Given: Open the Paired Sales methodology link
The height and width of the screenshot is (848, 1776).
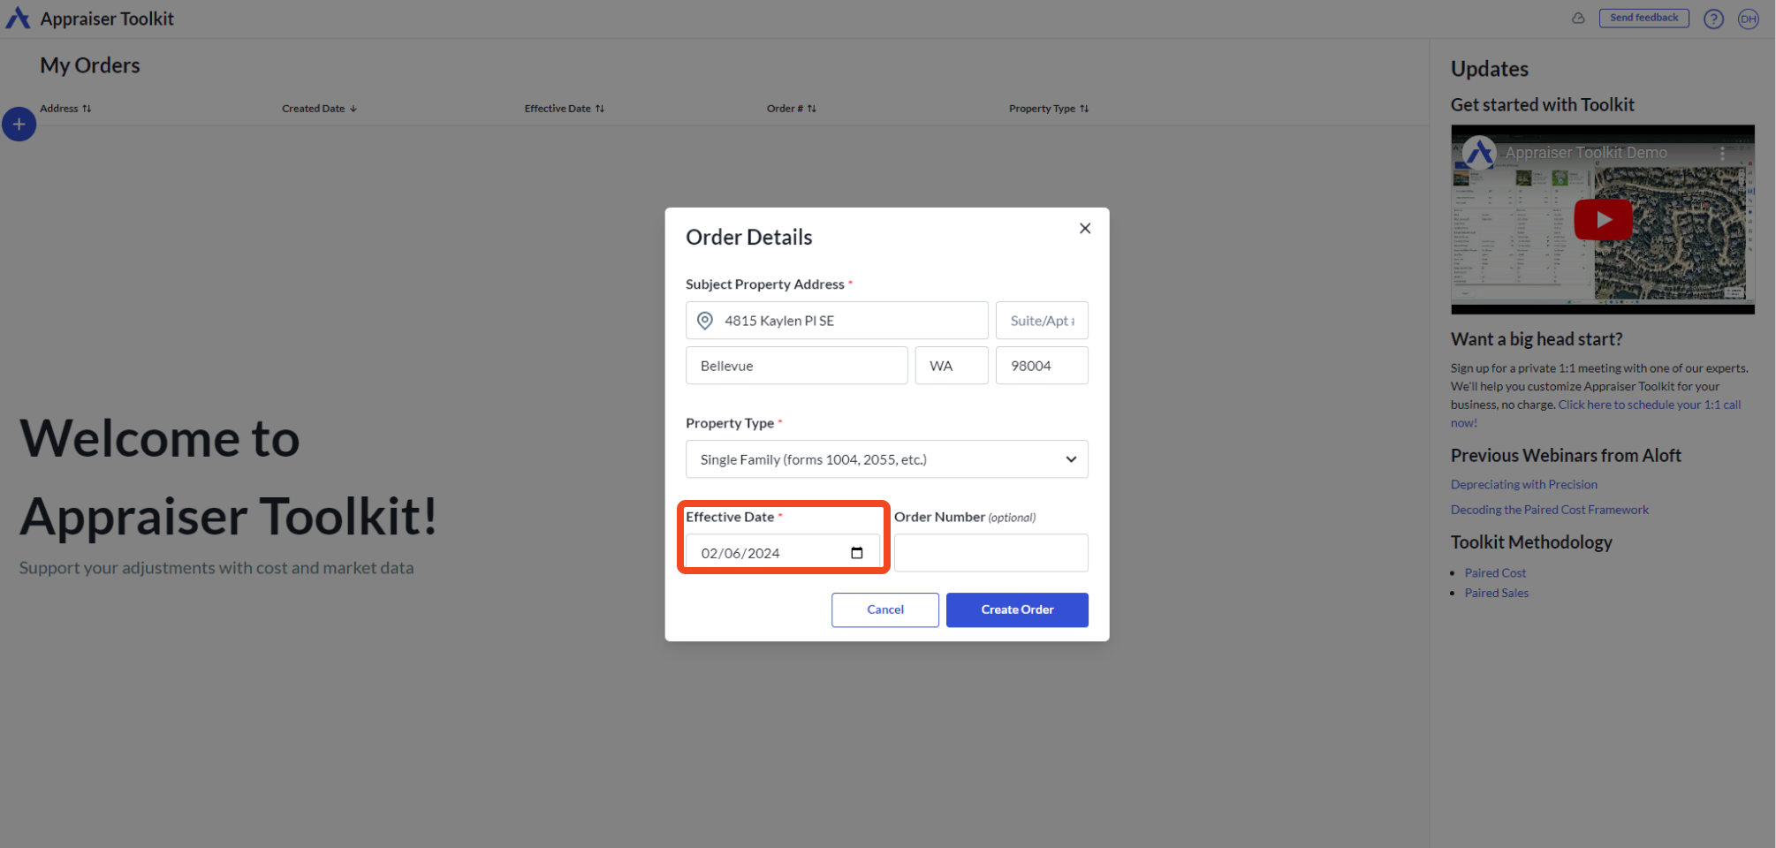Looking at the screenshot, I should click(x=1496, y=594).
